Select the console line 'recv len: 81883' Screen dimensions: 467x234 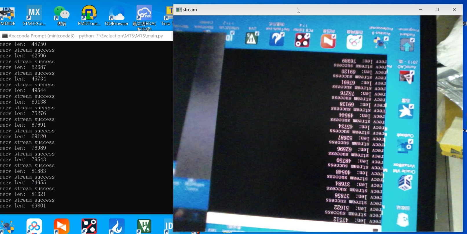click(23, 171)
